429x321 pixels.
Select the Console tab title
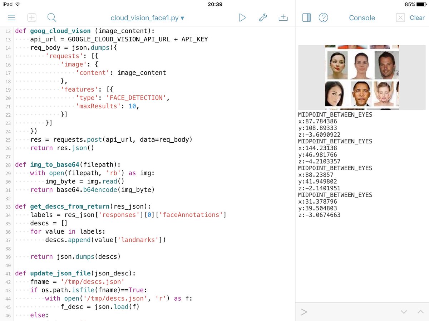362,18
